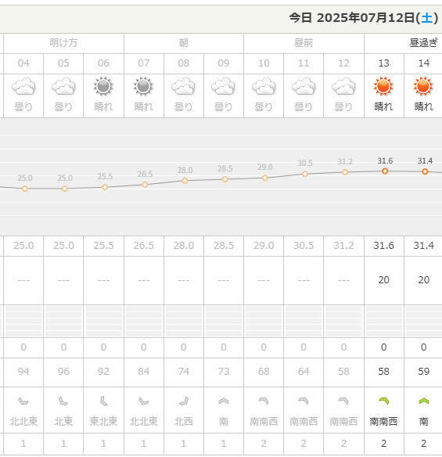Click the gray sunny icon at 06

(103, 86)
